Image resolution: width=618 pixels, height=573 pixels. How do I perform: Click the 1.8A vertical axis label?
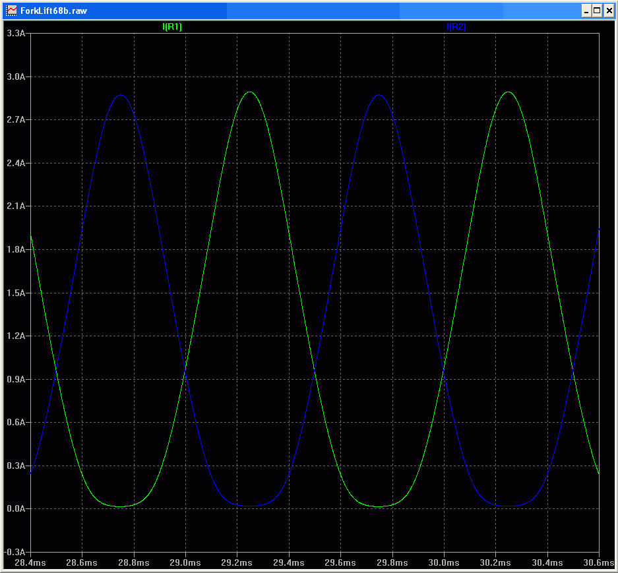pos(16,249)
